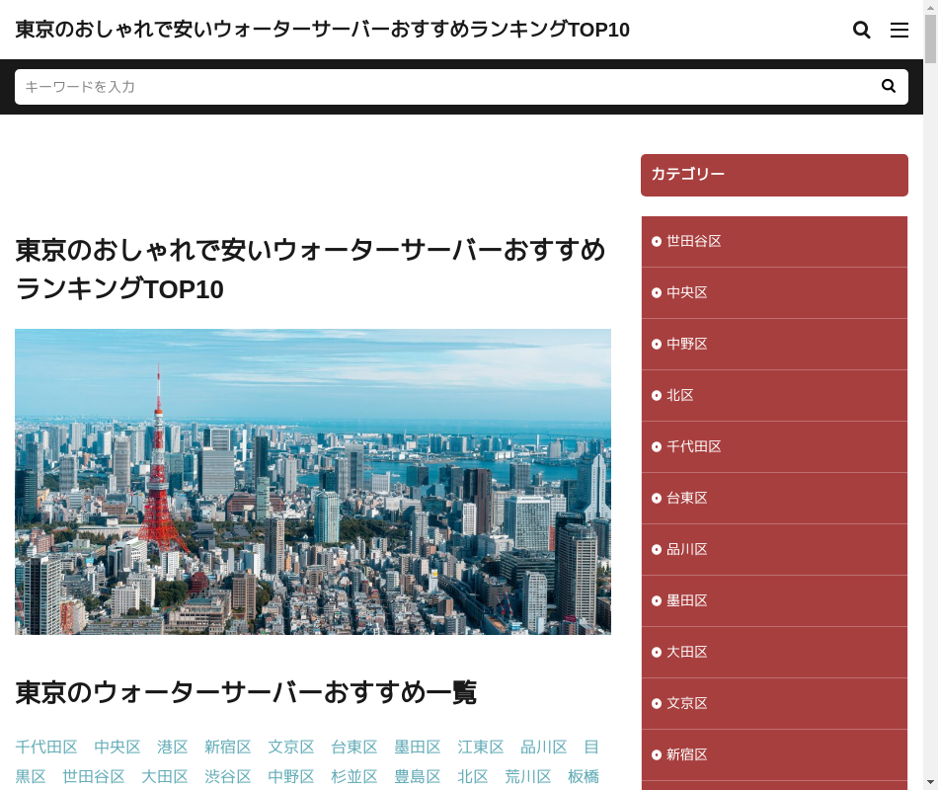
Task: Follow the 豊島区 link in the list
Action: (x=418, y=777)
